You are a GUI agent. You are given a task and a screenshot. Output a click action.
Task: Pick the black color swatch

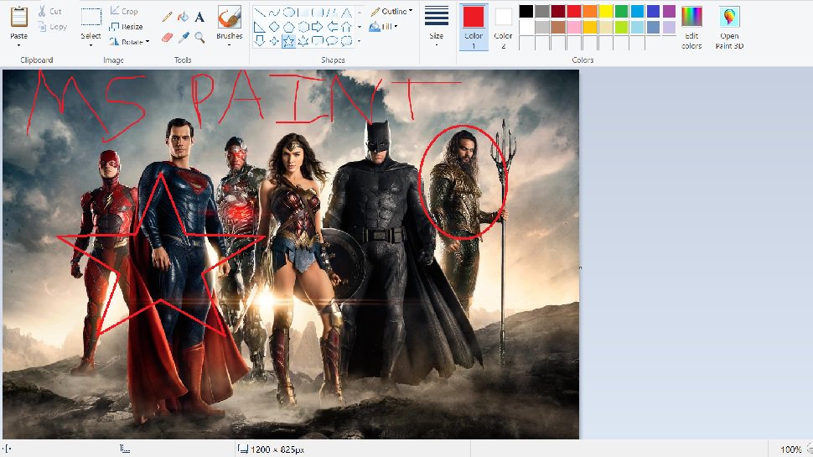pos(526,11)
